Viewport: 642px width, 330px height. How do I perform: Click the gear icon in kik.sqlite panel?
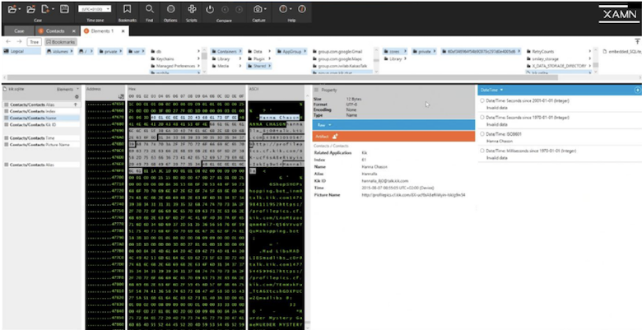(x=77, y=96)
